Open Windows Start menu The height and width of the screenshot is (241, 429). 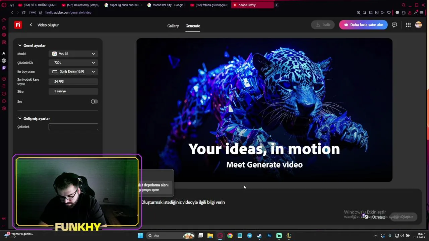(140, 236)
